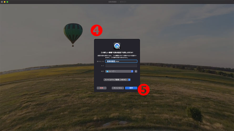The width and height of the screenshot is (234, 131).
Task: Click the green full-screen window button
Action: pyautogui.click(x=7, y=2)
